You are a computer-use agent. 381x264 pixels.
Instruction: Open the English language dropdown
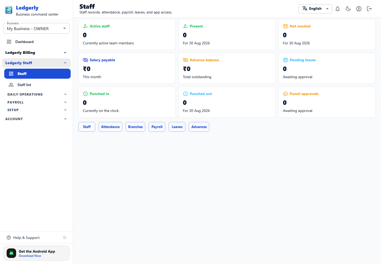point(315,9)
